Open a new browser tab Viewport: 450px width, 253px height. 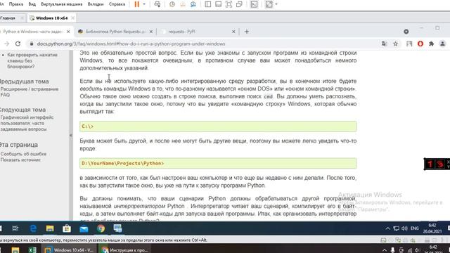[x=247, y=32]
